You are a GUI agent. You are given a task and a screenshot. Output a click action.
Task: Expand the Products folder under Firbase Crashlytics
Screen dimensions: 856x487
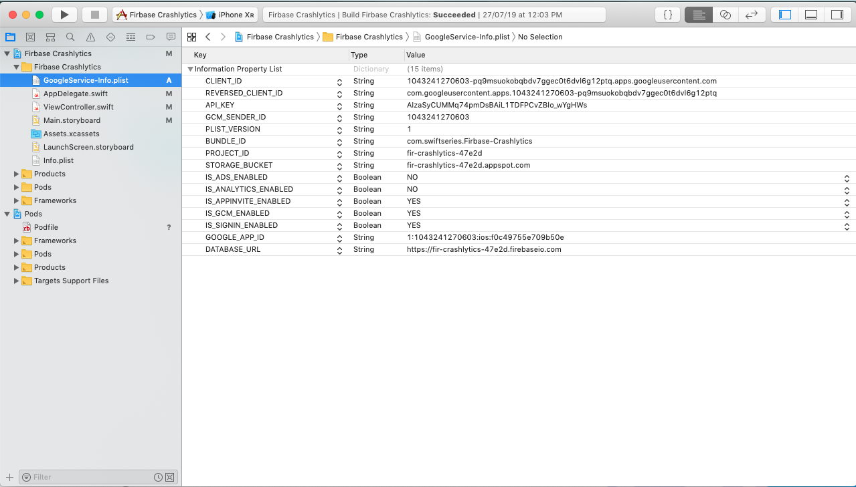17,174
